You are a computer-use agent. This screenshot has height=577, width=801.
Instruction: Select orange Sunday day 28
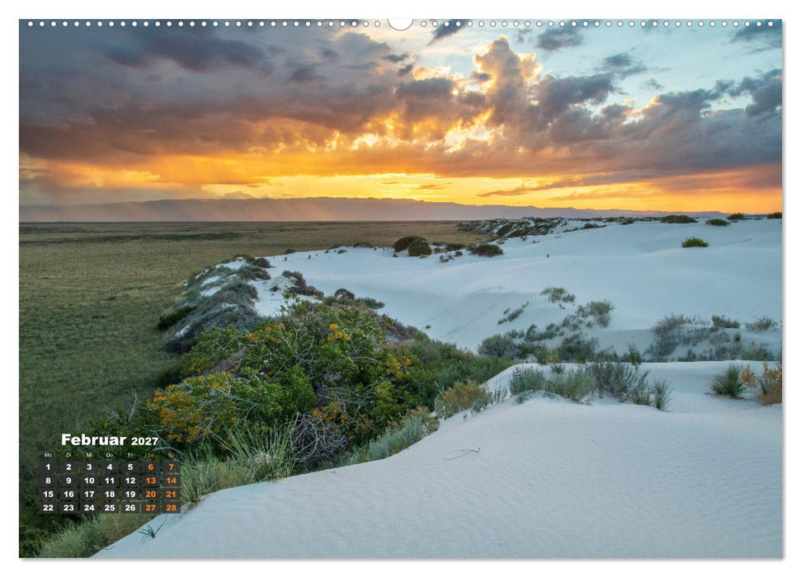tap(171, 508)
